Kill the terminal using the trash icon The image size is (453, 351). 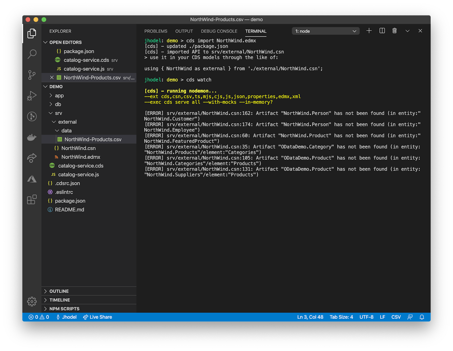394,31
